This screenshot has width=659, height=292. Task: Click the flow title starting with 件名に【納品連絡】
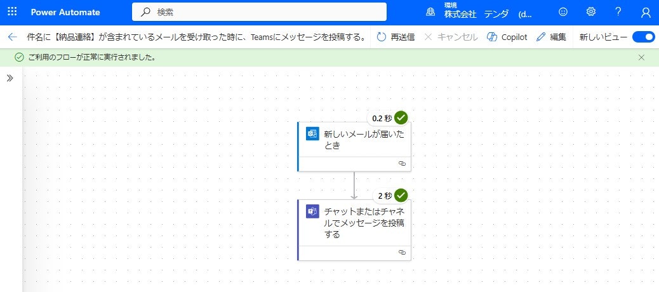point(197,37)
